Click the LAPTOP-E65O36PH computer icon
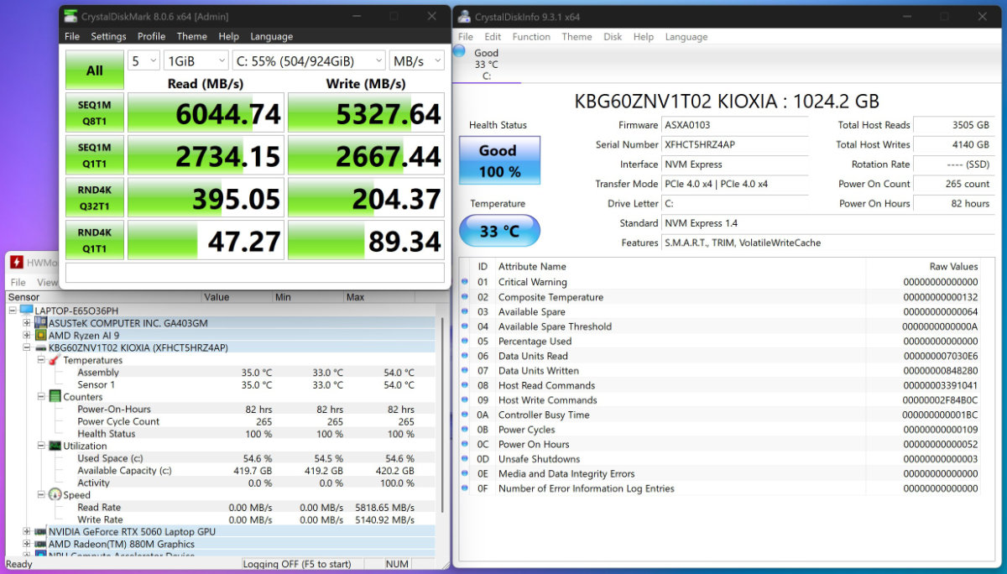The width and height of the screenshot is (1007, 574). pyautogui.click(x=26, y=310)
